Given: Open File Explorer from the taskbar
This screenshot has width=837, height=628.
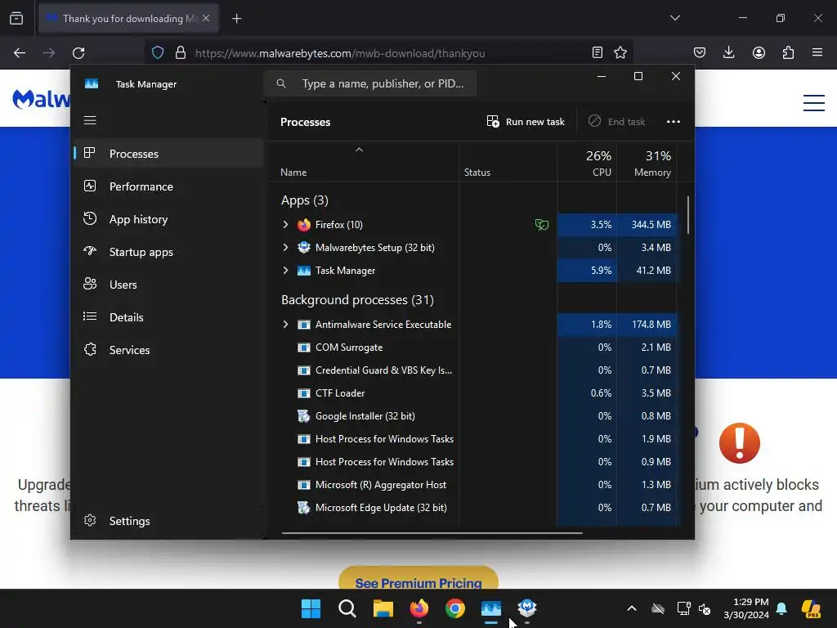Looking at the screenshot, I should [x=383, y=608].
